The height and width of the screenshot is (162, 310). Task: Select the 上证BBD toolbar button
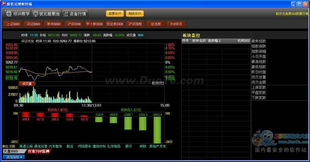point(13,24)
